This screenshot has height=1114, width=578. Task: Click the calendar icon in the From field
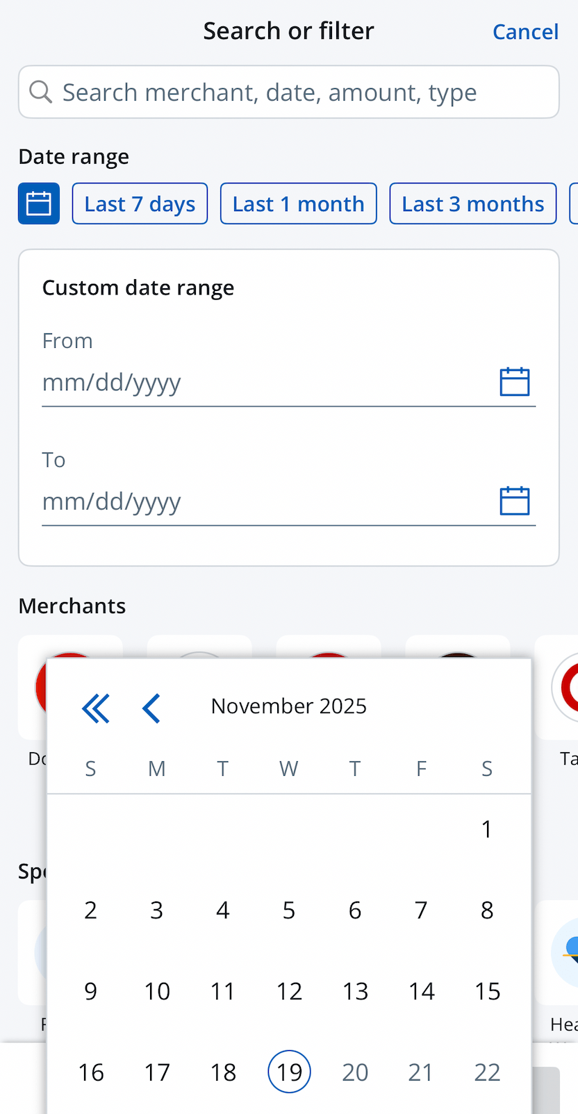pyautogui.click(x=514, y=381)
